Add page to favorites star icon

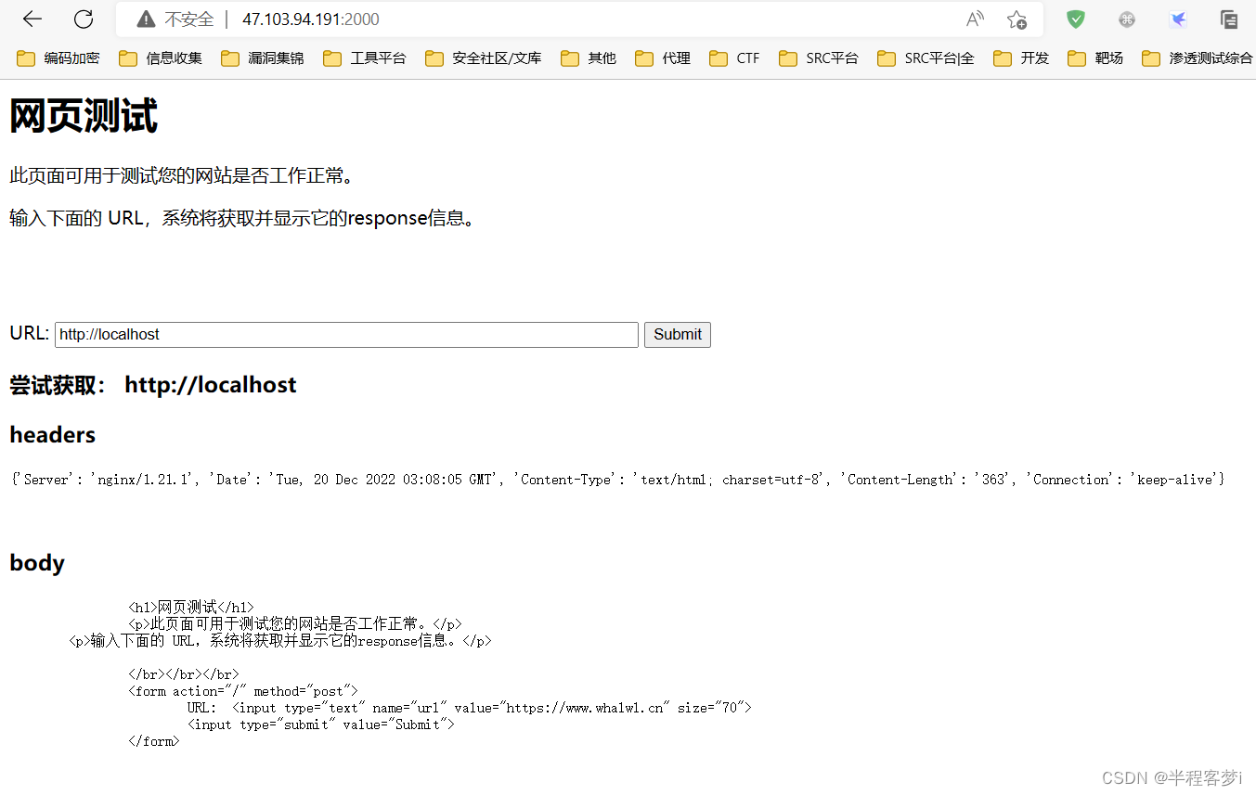click(x=1016, y=19)
